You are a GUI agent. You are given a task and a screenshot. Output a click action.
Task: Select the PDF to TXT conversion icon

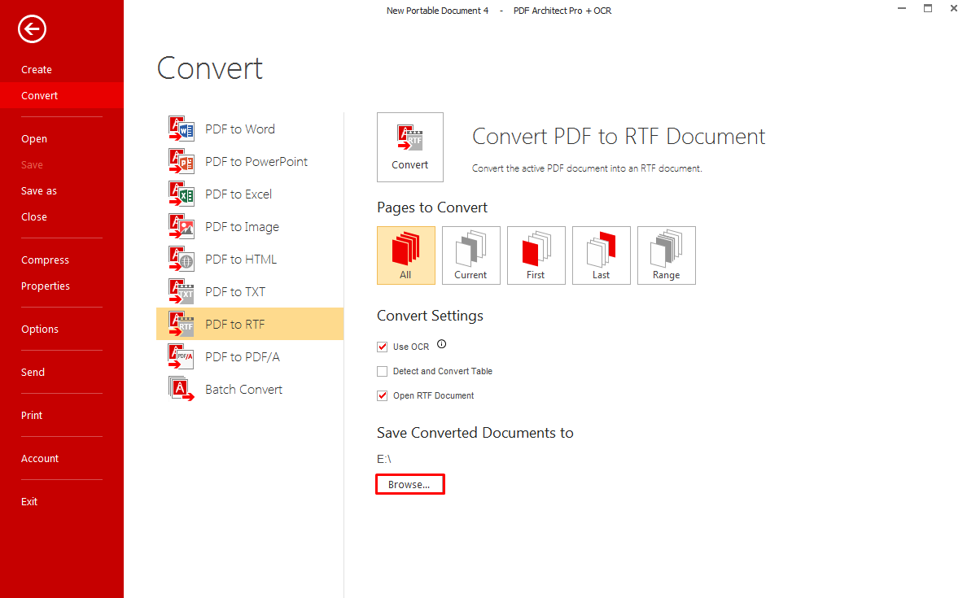coord(182,291)
